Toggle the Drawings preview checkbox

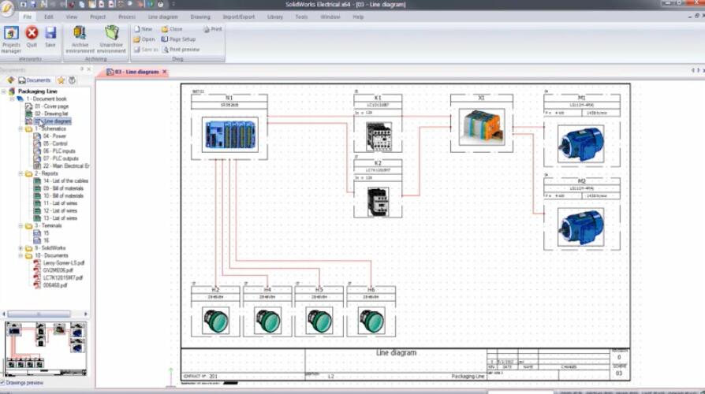tap(2, 383)
